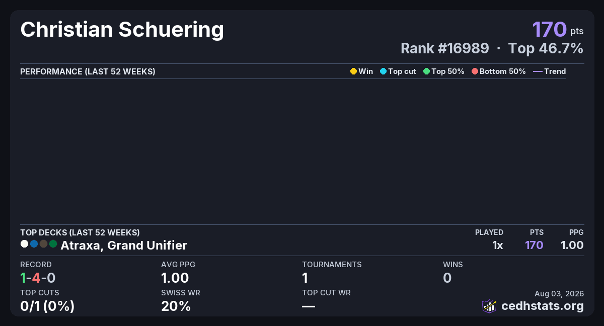Open the Atraxa, Grand Unifier deck
604x326 pixels.
tap(124, 246)
